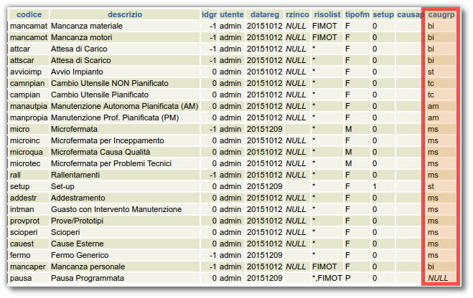Select the setup value 1 in Set-up row
Screen dimensions: 473x298
coord(375,186)
